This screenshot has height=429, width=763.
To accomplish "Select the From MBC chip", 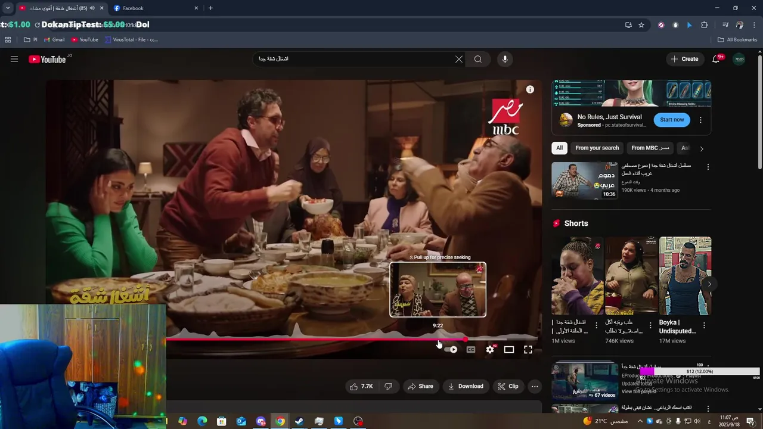I will (650, 148).
